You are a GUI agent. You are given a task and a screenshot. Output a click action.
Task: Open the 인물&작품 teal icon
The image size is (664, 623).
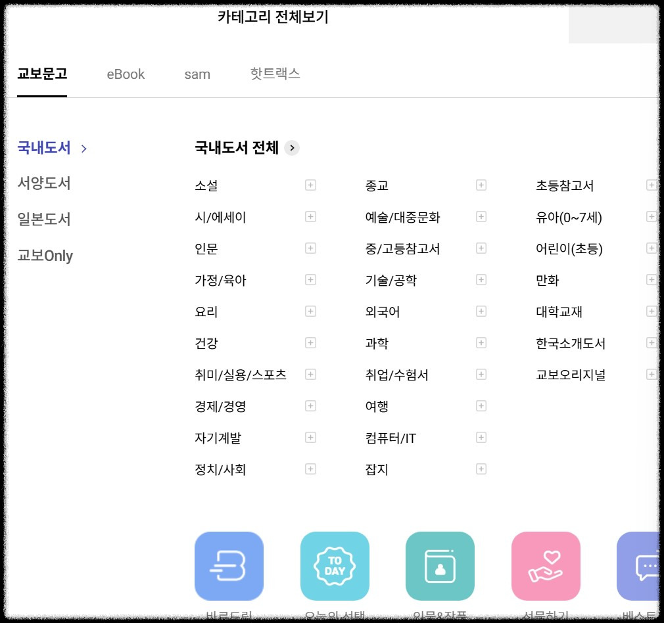pos(440,566)
